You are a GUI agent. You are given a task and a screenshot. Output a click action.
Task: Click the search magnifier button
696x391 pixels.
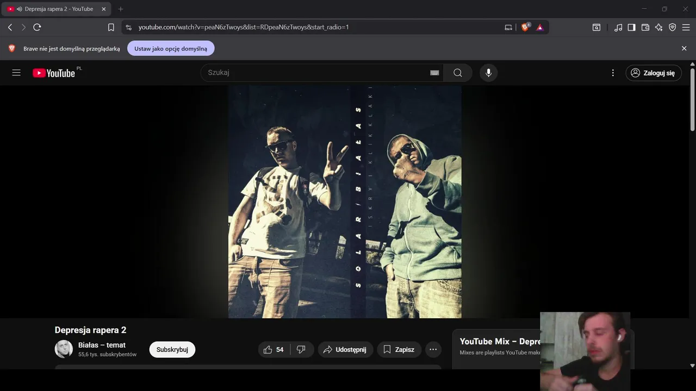point(458,73)
